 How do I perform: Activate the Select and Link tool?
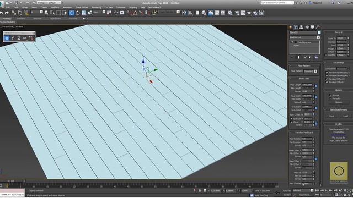tap(14, 13)
